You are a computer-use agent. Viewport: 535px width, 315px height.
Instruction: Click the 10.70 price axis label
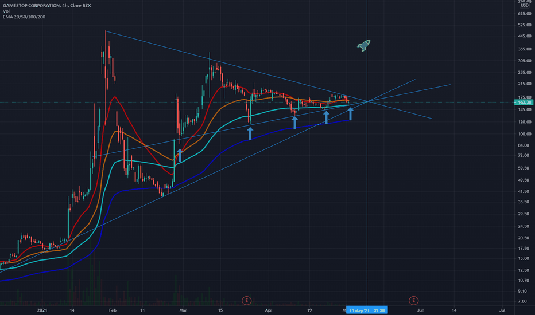(x=524, y=281)
